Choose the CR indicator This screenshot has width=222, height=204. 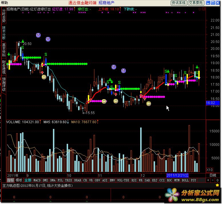pos(85,180)
